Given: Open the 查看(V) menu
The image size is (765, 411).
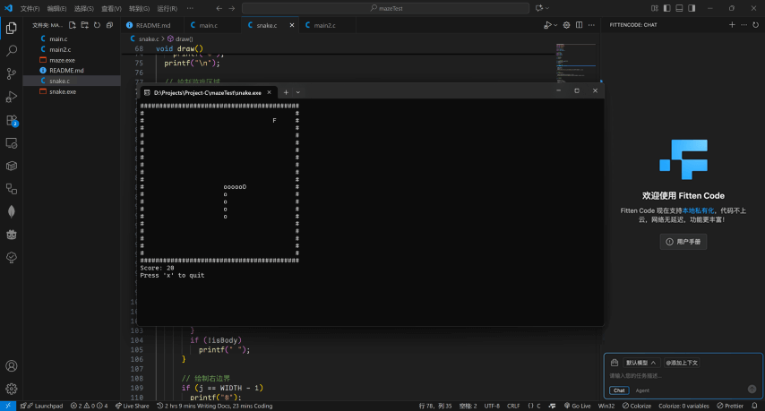Looking at the screenshot, I should tap(111, 8).
